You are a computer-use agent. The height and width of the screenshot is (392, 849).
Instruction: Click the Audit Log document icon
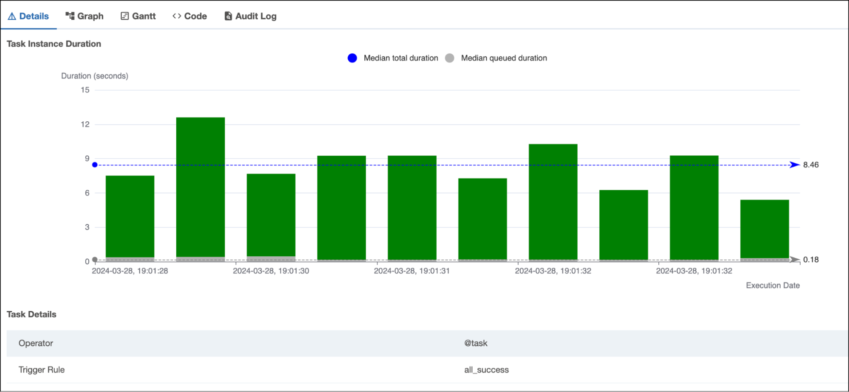(x=228, y=16)
